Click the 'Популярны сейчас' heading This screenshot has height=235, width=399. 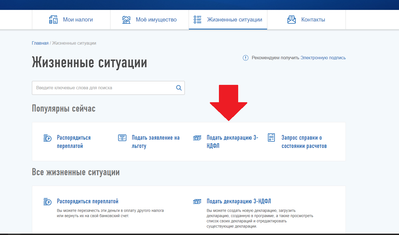[64, 109]
